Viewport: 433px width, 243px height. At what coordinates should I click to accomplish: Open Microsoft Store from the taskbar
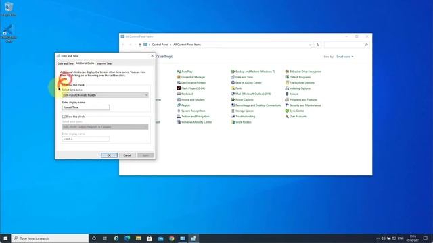150,238
